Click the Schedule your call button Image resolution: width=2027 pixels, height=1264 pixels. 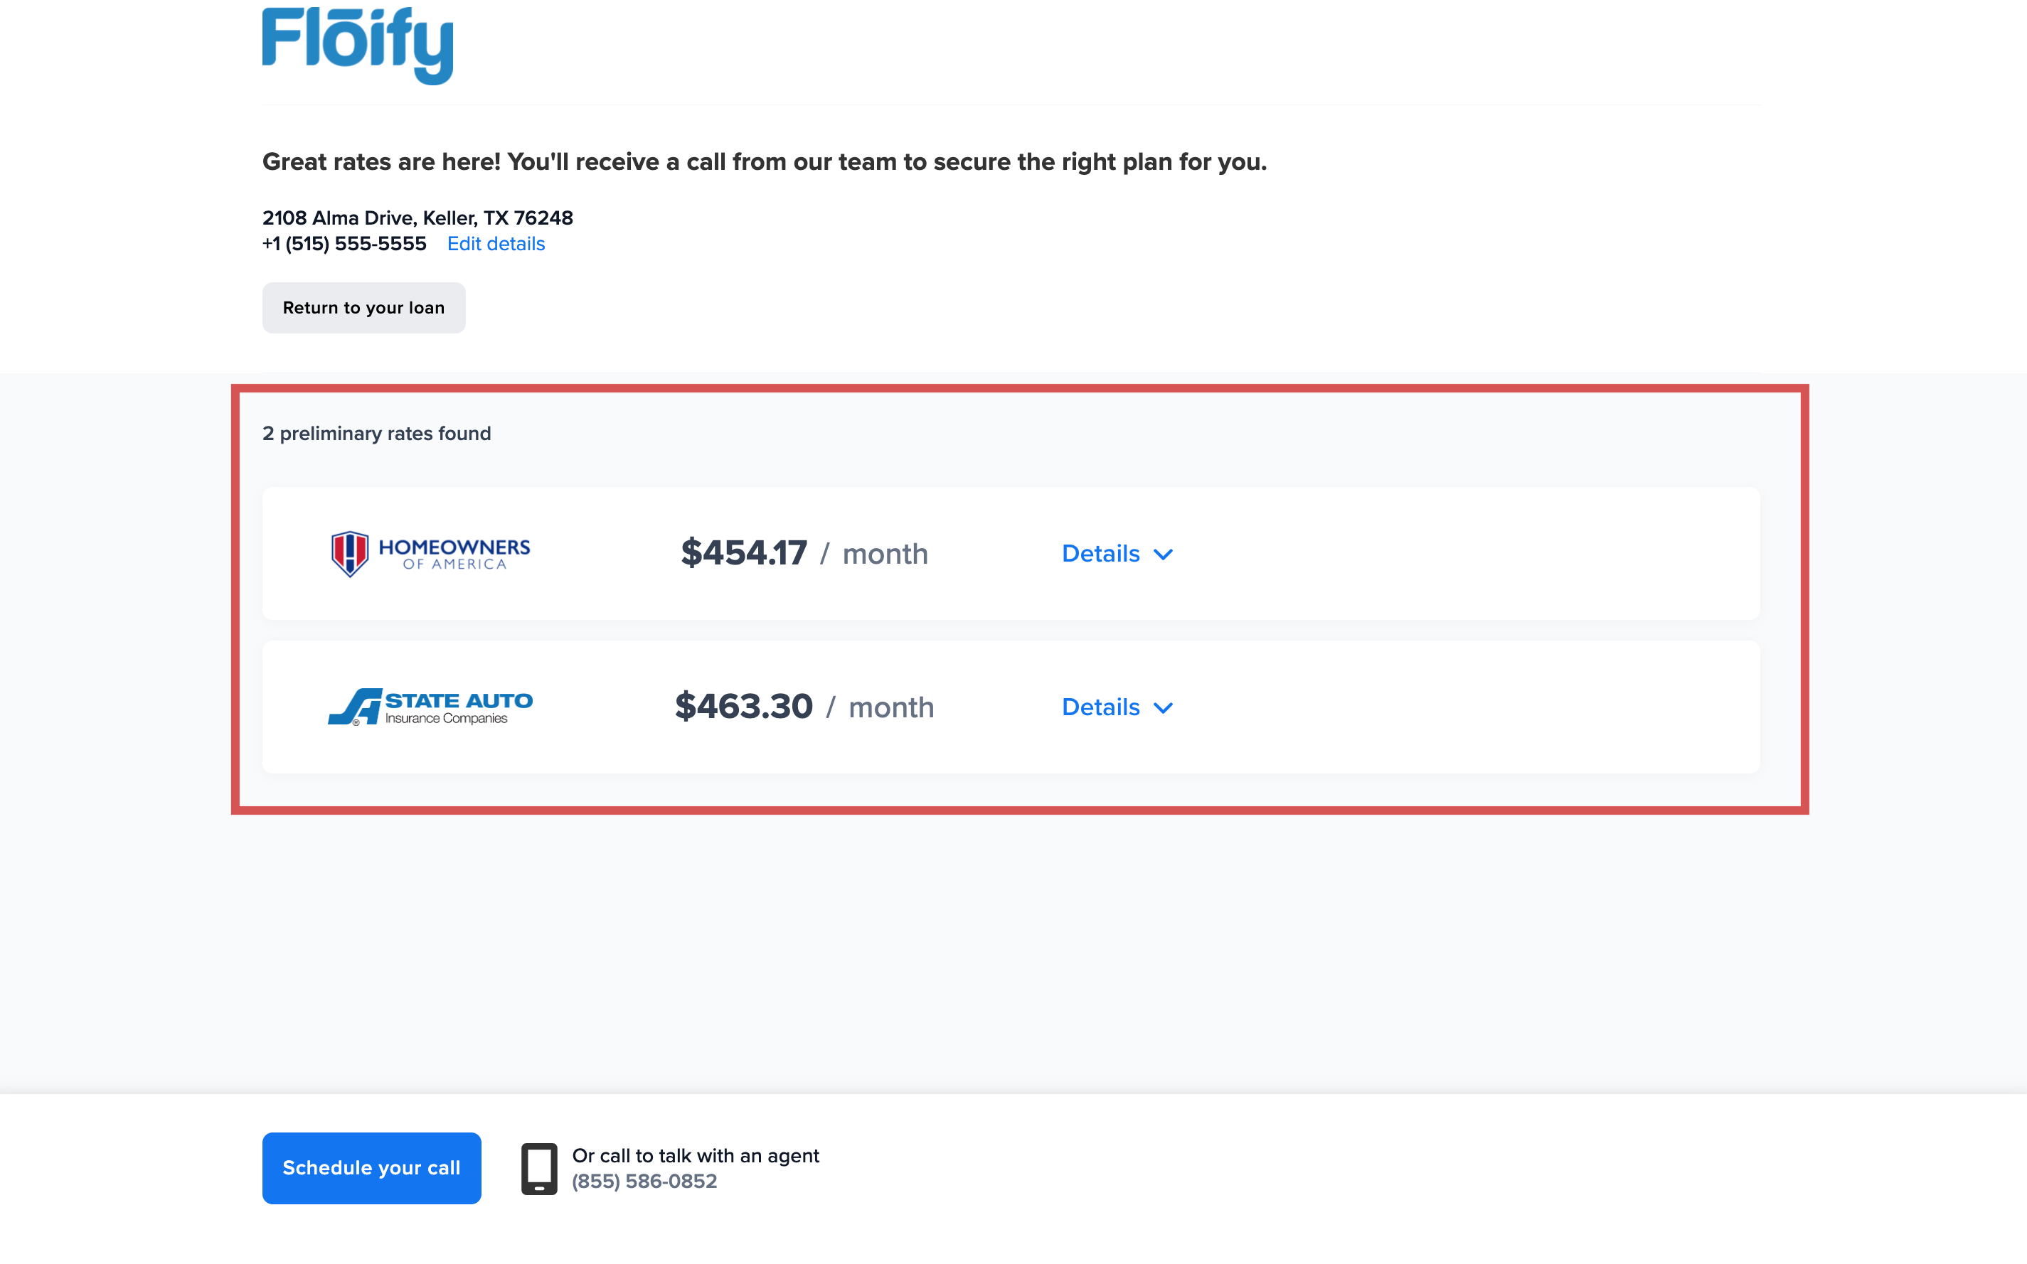click(371, 1168)
